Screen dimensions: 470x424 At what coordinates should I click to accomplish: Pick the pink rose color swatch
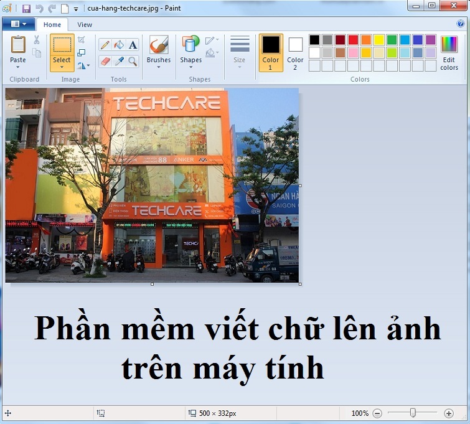point(353,52)
